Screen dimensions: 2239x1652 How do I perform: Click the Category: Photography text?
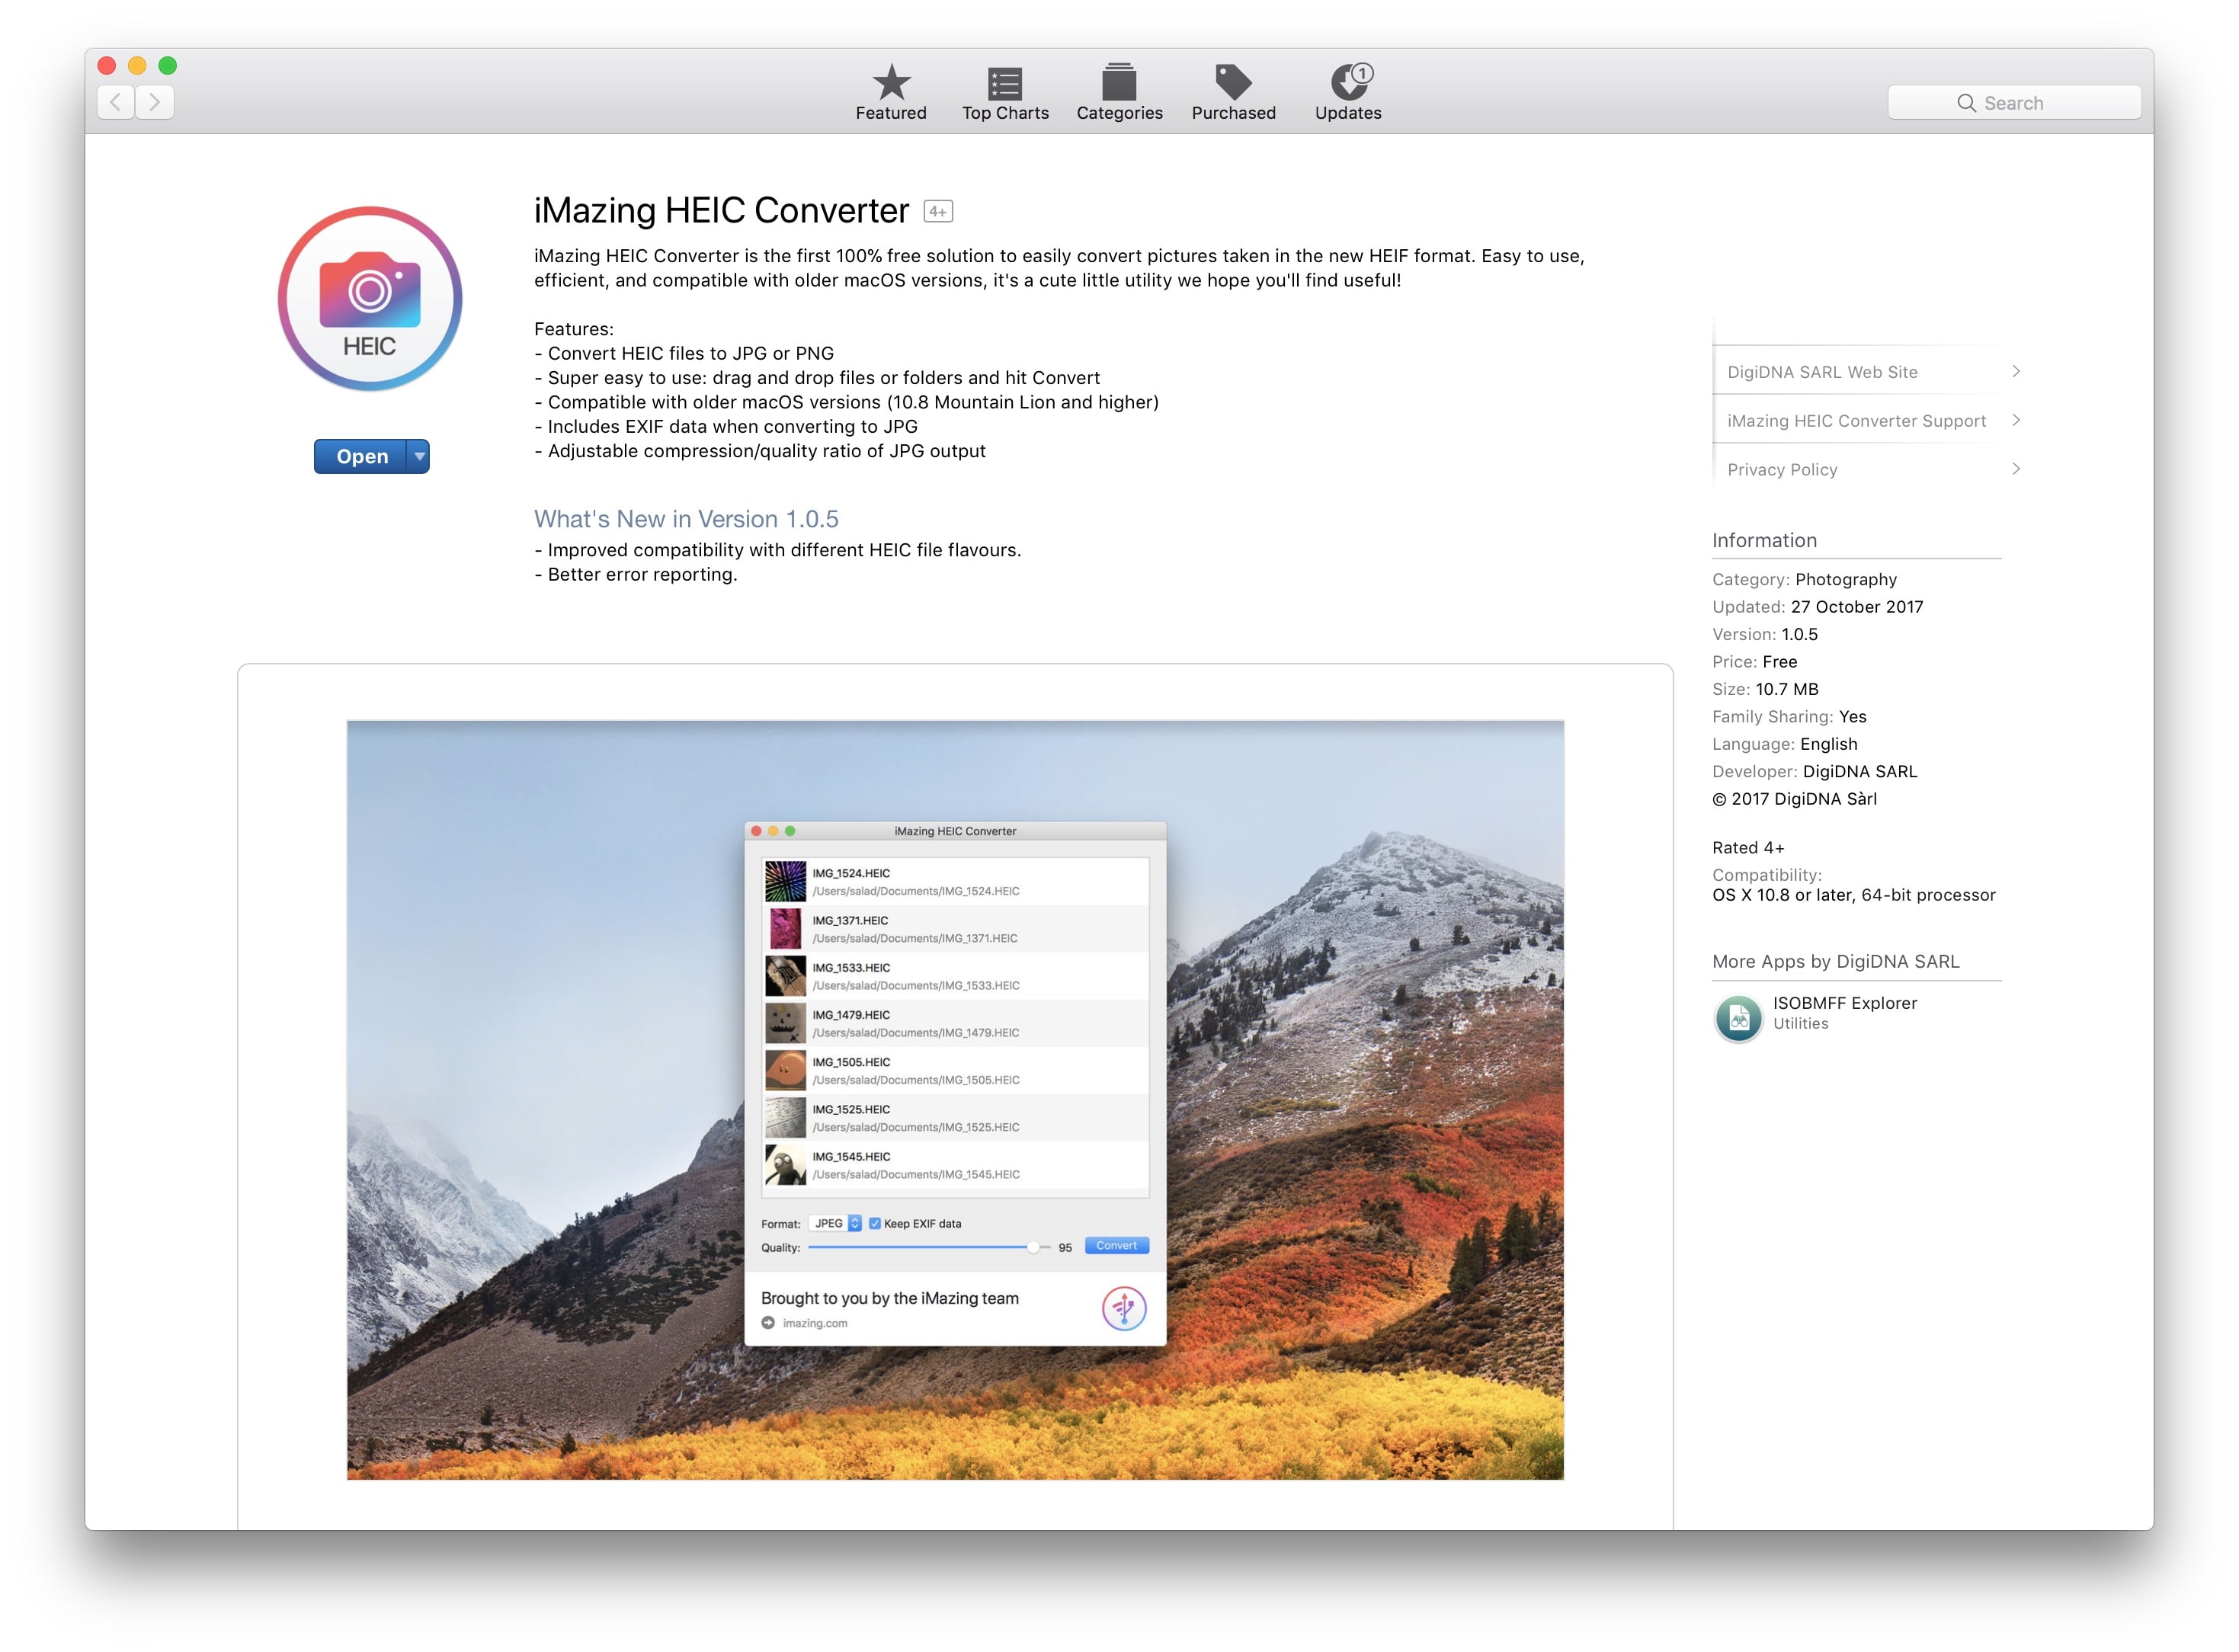click(1804, 580)
